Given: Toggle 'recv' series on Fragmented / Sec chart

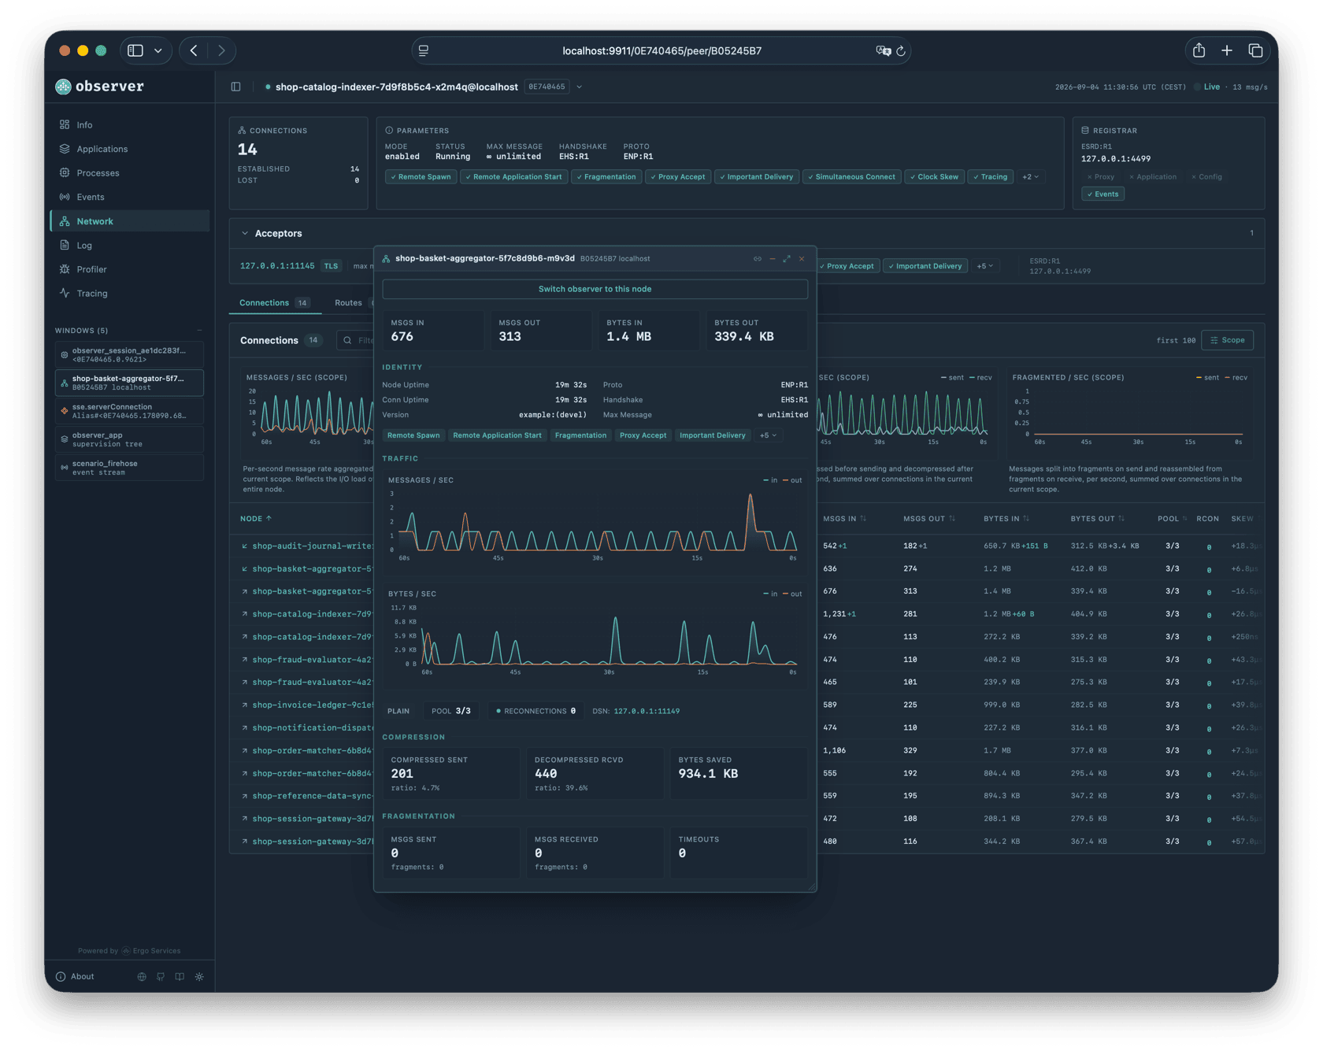Looking at the screenshot, I should (x=1236, y=378).
